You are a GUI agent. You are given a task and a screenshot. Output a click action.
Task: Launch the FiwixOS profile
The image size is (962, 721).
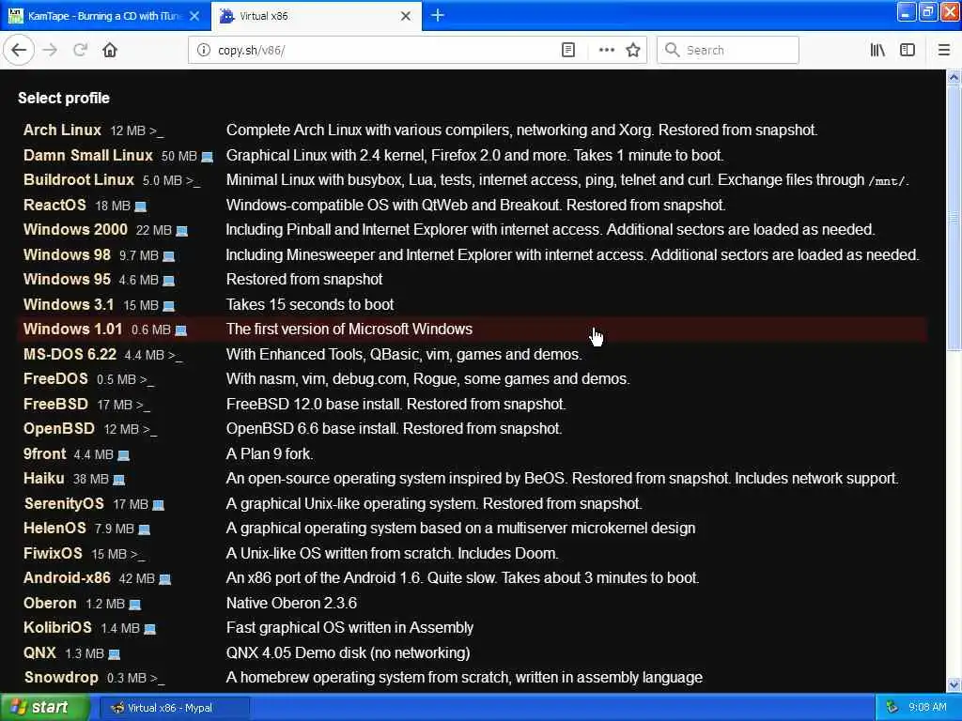point(53,553)
